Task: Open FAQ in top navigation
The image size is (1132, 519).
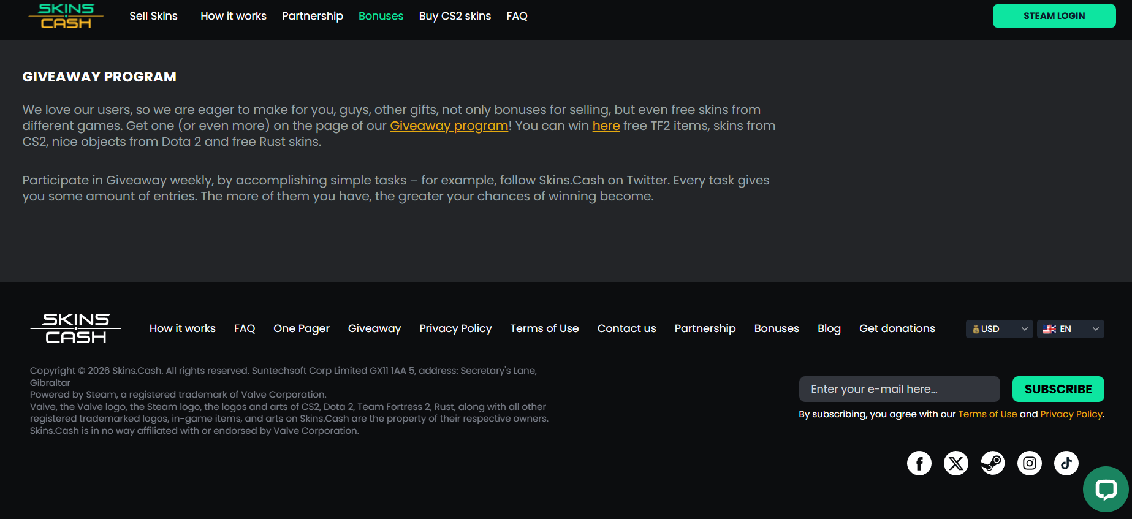Action: click(x=517, y=16)
